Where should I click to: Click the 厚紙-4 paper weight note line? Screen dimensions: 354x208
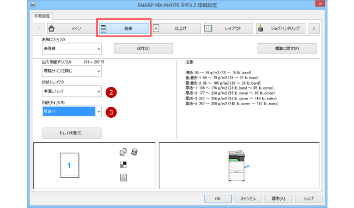click(x=232, y=103)
